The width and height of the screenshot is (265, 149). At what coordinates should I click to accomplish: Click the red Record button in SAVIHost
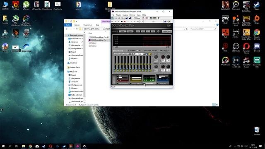click(125, 22)
